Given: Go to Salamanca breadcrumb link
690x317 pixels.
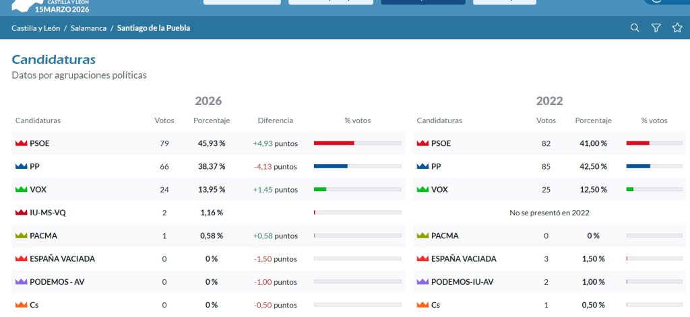Looking at the screenshot, I should point(88,28).
